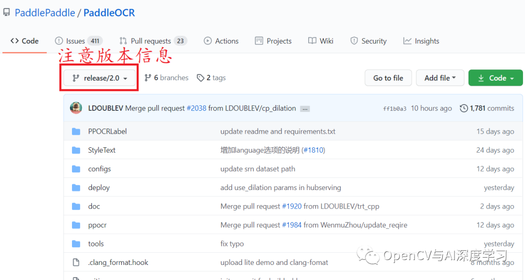
Task: Open the 'fix typo' commit message
Action: pyautogui.click(x=232, y=244)
